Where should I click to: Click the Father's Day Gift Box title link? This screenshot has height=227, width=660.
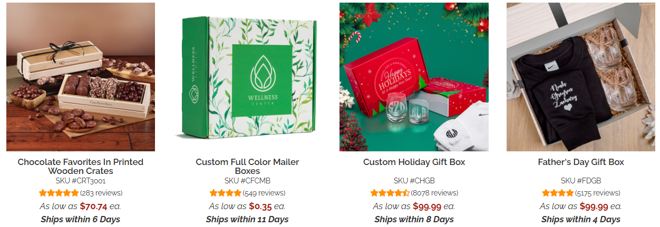click(581, 162)
